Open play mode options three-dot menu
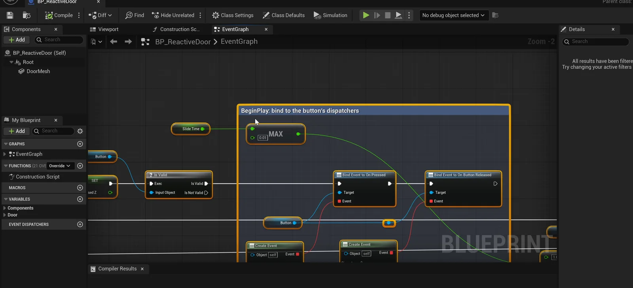633x288 pixels. pyautogui.click(x=409, y=15)
